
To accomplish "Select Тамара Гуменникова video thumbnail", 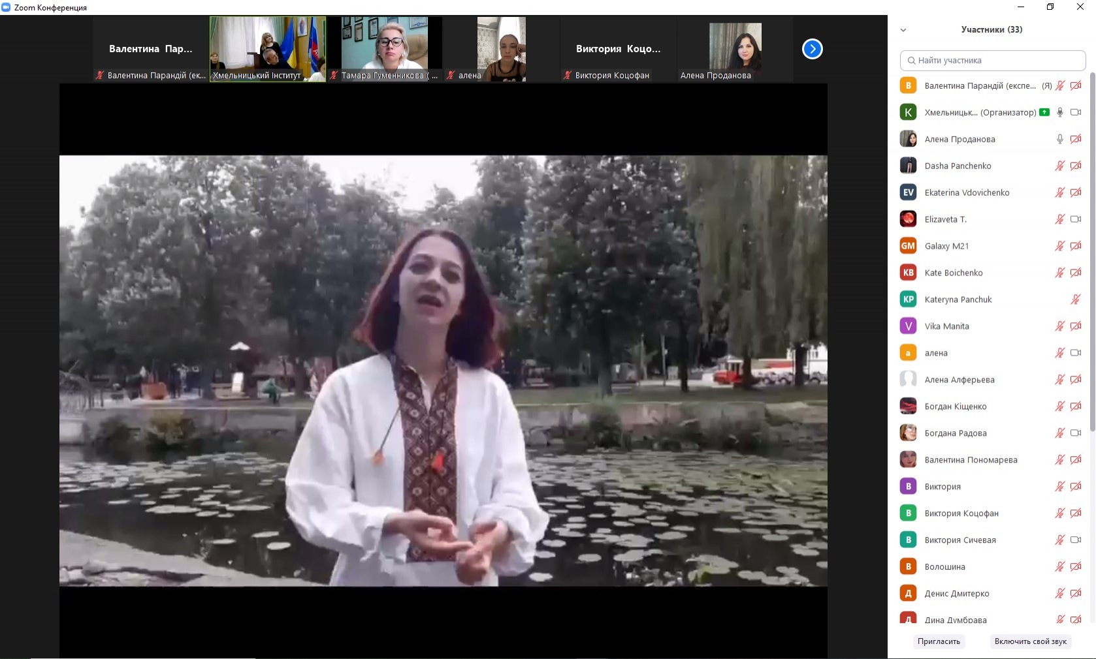I will [385, 49].
